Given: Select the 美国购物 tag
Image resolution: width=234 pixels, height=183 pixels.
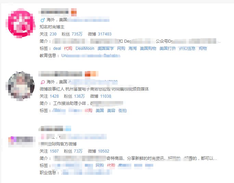Looking at the screenshot, I should tap(148, 48).
